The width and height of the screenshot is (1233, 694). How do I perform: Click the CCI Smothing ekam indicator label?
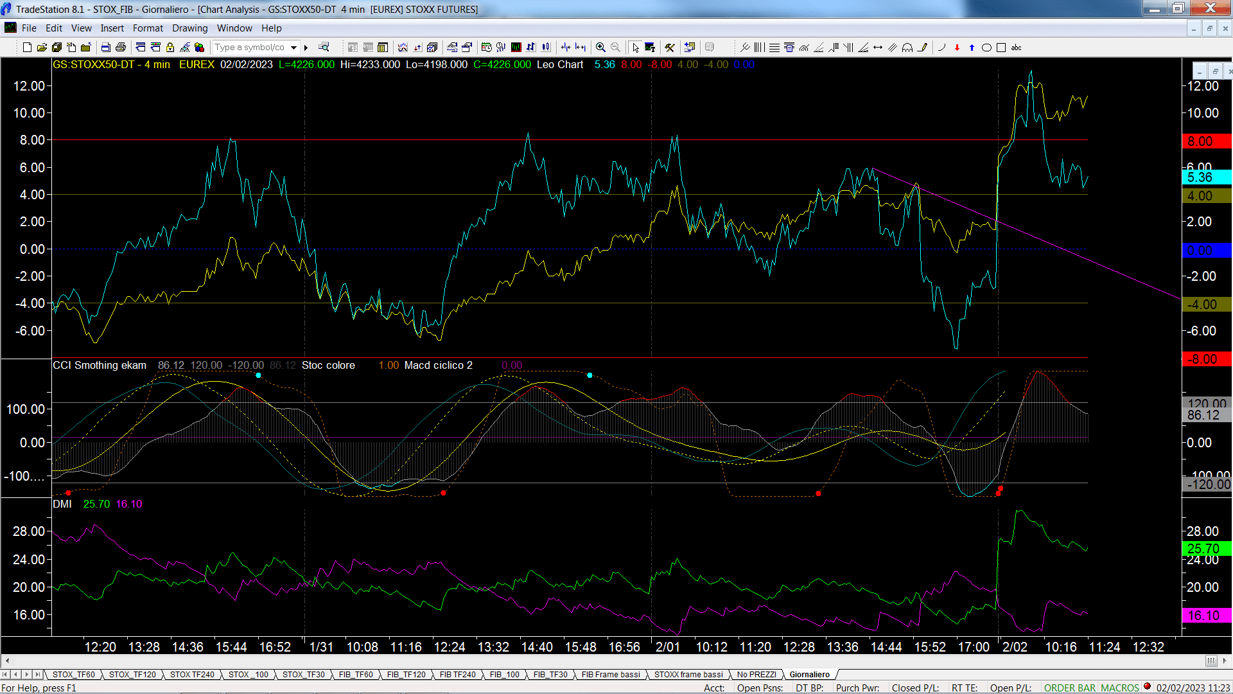pos(100,365)
